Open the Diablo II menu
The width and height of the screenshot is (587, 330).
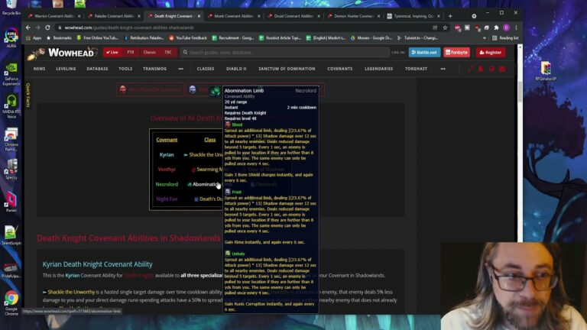tap(236, 69)
